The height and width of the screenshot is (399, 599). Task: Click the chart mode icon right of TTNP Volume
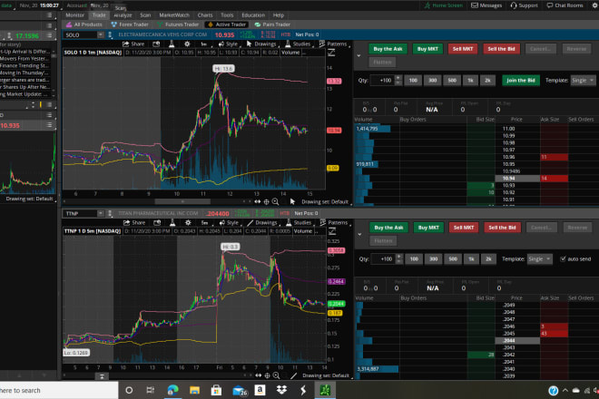point(332,231)
